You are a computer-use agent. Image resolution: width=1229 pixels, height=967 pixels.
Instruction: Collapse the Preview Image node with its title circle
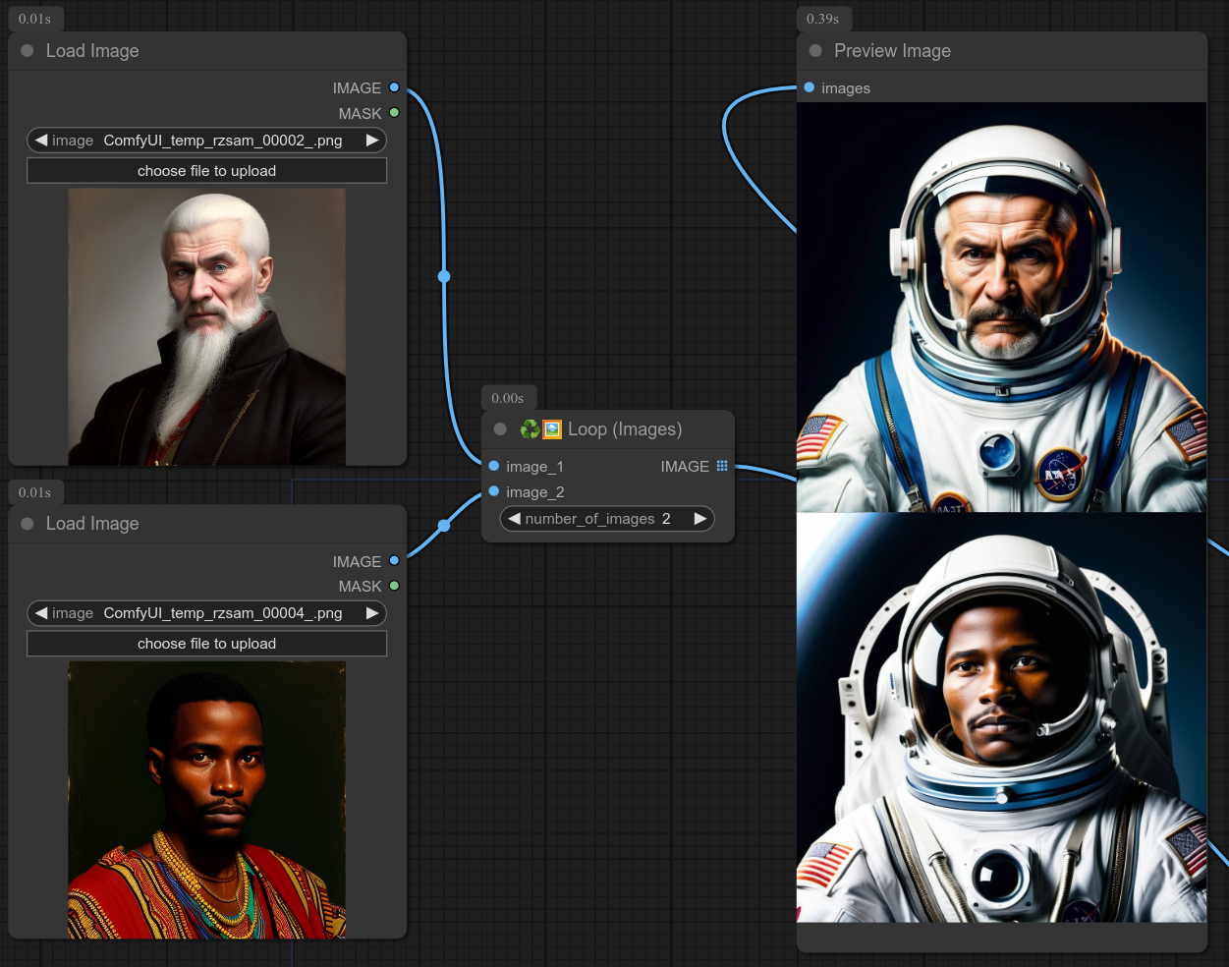pos(814,50)
